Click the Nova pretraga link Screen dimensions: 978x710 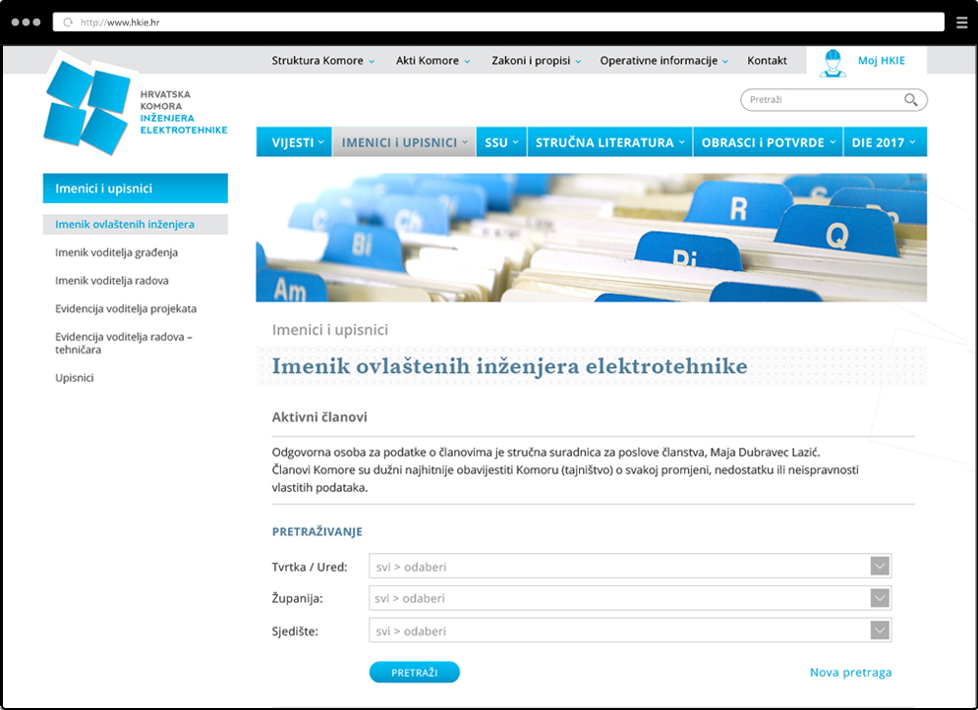click(x=850, y=673)
